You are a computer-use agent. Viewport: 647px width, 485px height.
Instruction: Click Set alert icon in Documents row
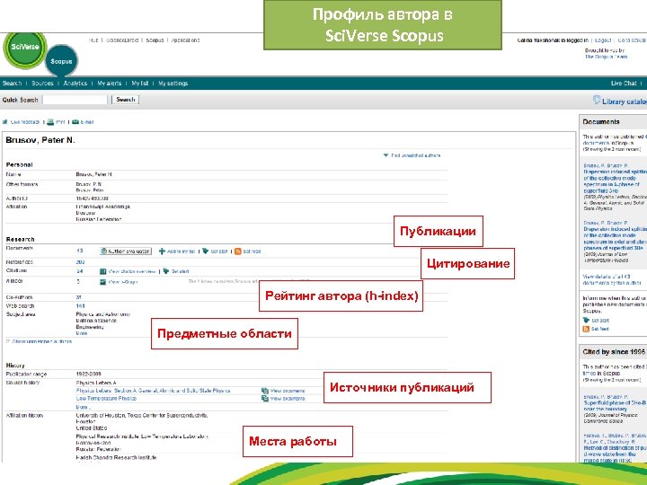pos(206,251)
